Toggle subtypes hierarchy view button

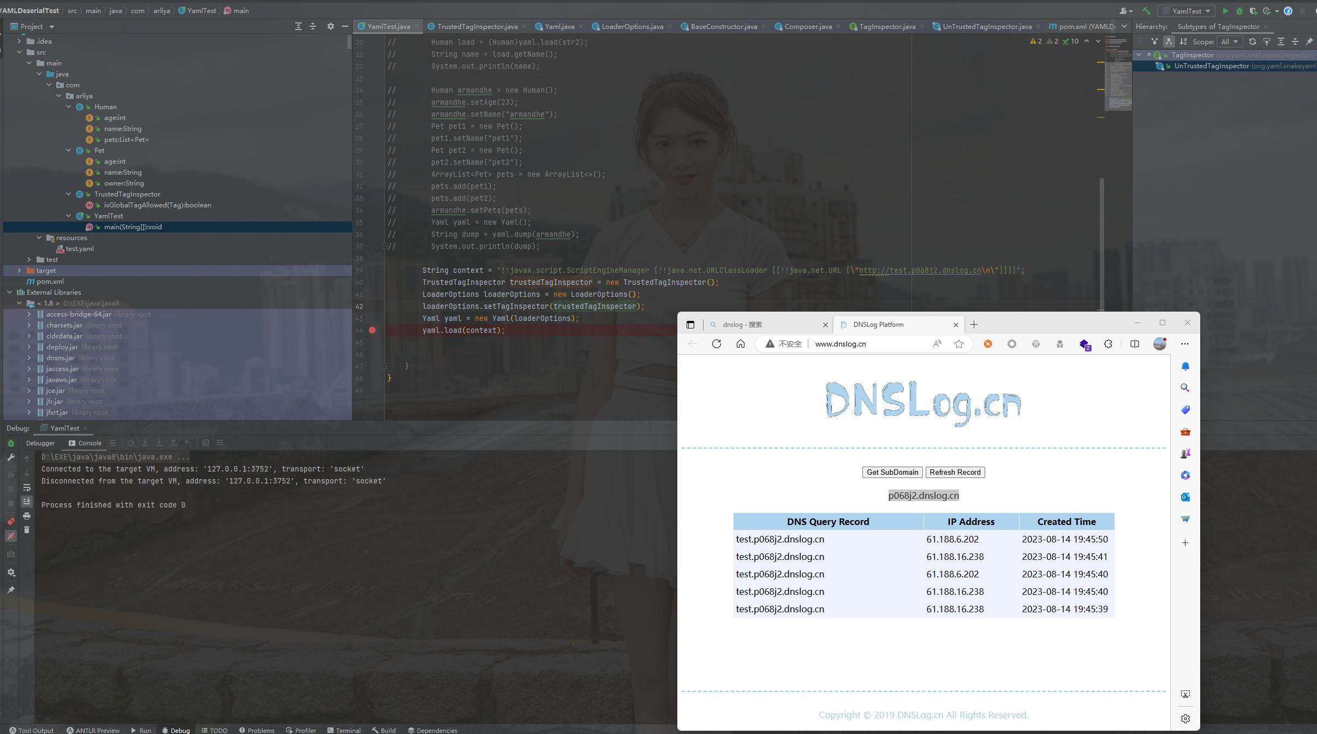pyautogui.click(x=1169, y=41)
